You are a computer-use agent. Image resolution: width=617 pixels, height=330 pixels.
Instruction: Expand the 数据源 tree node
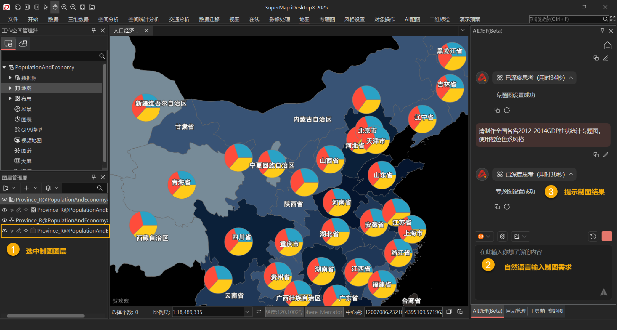point(10,78)
